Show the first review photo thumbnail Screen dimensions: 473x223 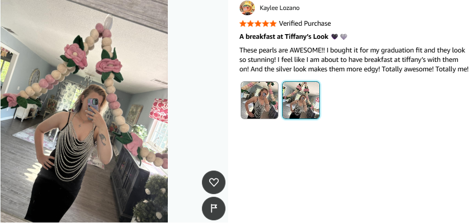coord(260,100)
